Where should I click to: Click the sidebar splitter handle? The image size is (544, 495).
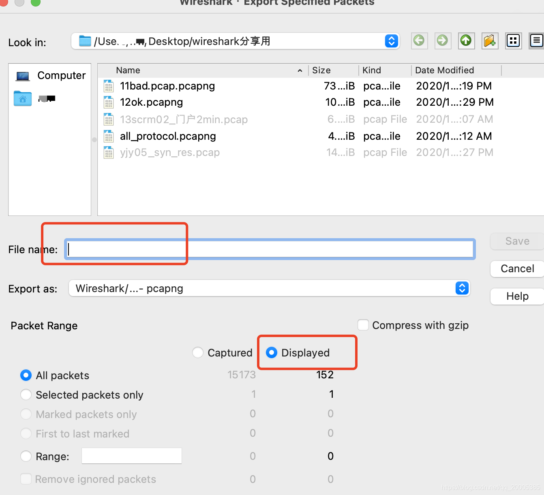pyautogui.click(x=94, y=140)
